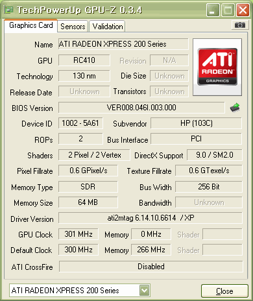The image size is (253, 301).
Task: Click the BIOS save chip icon
Action: (235, 108)
